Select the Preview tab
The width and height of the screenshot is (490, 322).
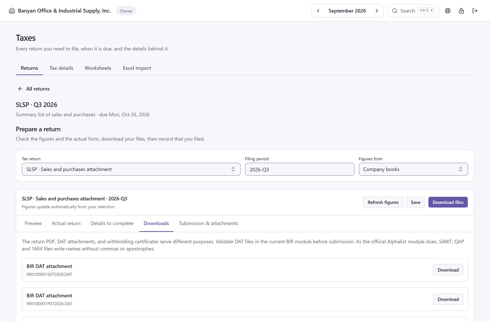[x=33, y=223]
